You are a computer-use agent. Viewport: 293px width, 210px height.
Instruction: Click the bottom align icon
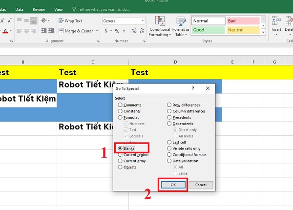34,21
